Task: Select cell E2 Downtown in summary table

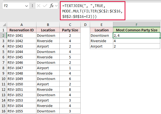Action: click(101, 35)
